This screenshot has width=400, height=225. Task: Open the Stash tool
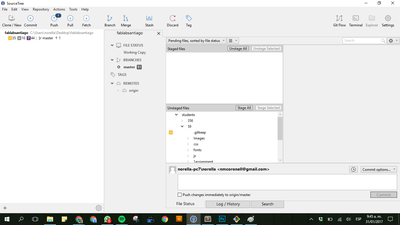[x=149, y=18]
